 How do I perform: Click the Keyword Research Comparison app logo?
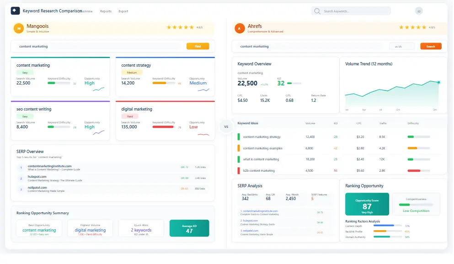[15, 11]
